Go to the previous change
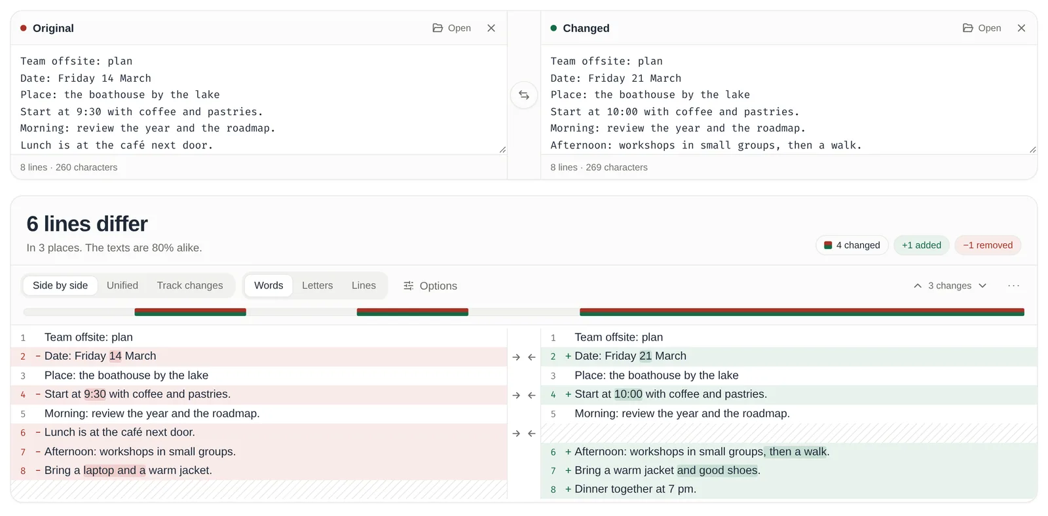The width and height of the screenshot is (1048, 516). pos(918,286)
